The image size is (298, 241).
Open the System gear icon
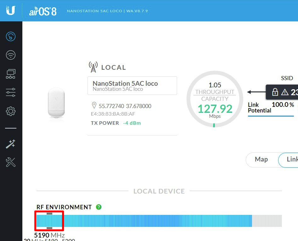[x=11, y=111]
